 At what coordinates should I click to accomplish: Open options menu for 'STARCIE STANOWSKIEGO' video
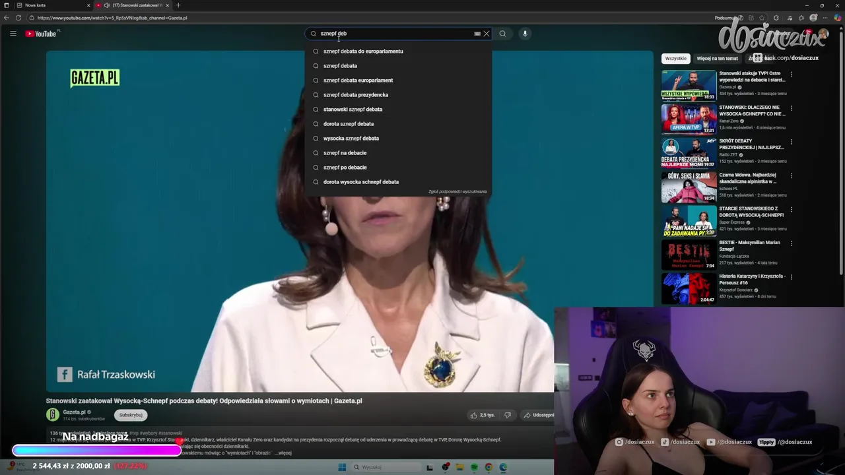791,210
